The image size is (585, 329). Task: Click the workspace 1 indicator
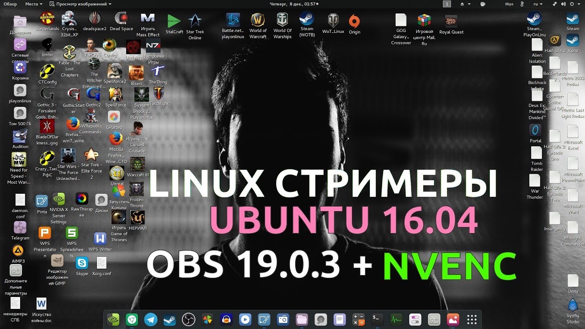pyautogui.click(x=447, y=4)
